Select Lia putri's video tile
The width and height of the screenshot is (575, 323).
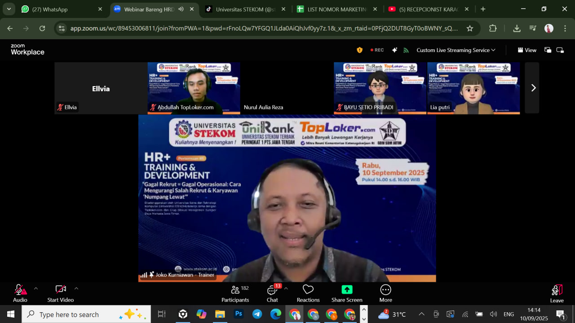point(473,88)
